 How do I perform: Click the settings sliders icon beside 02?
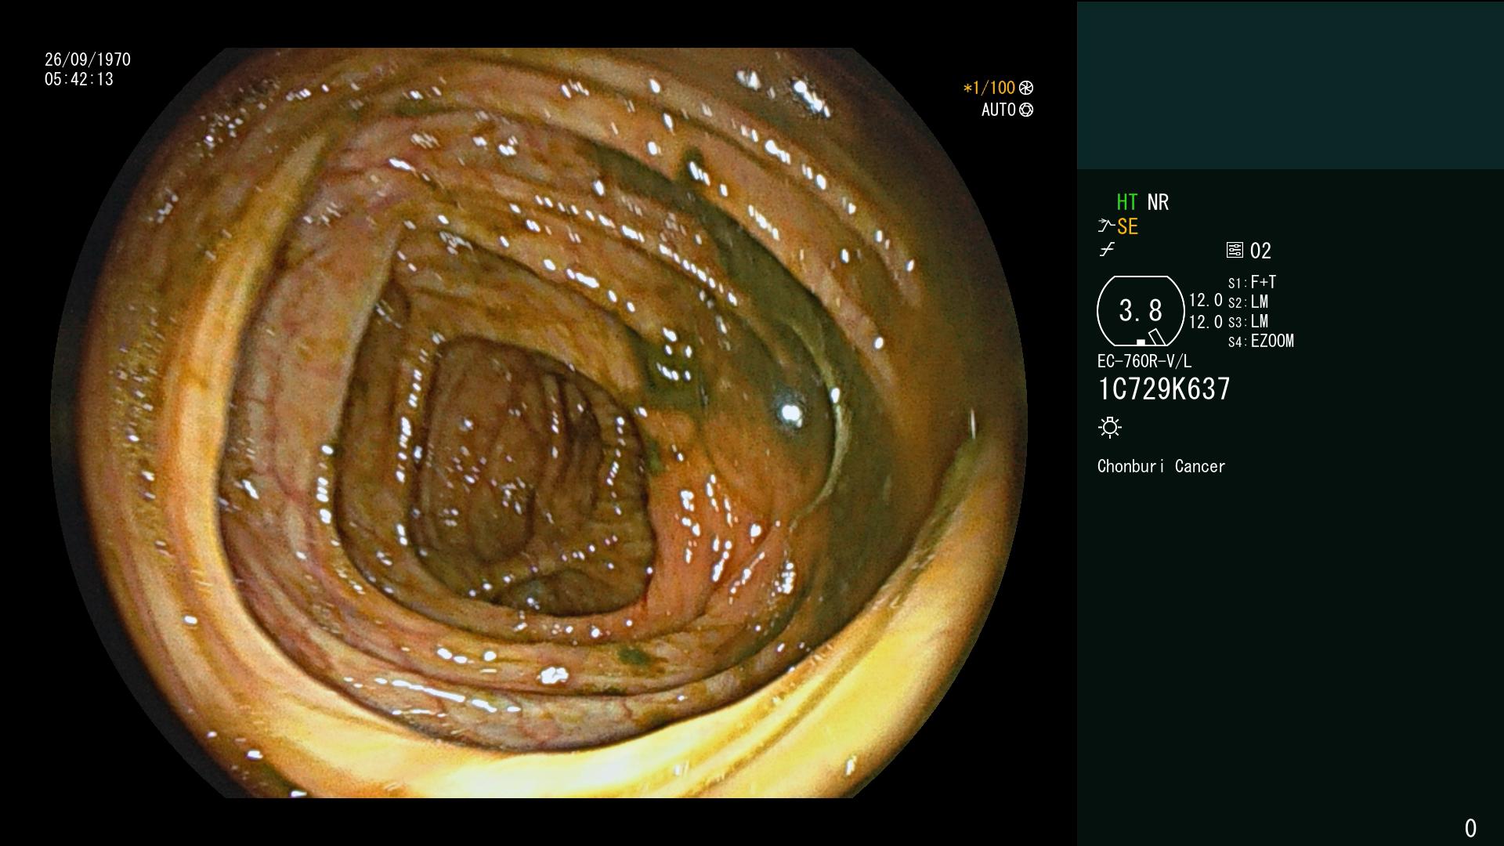[x=1235, y=251]
